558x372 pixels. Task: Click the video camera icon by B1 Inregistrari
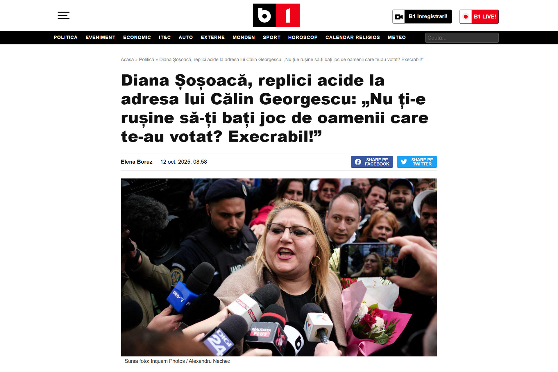pos(399,17)
